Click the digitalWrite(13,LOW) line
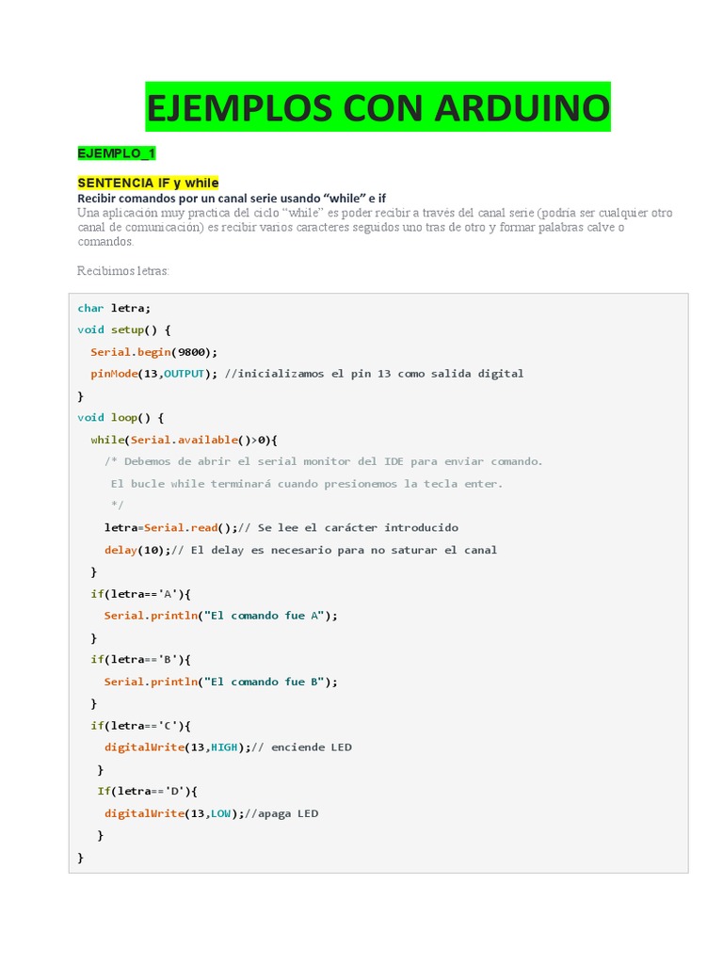This screenshot has height=964, width=723. click(x=211, y=813)
